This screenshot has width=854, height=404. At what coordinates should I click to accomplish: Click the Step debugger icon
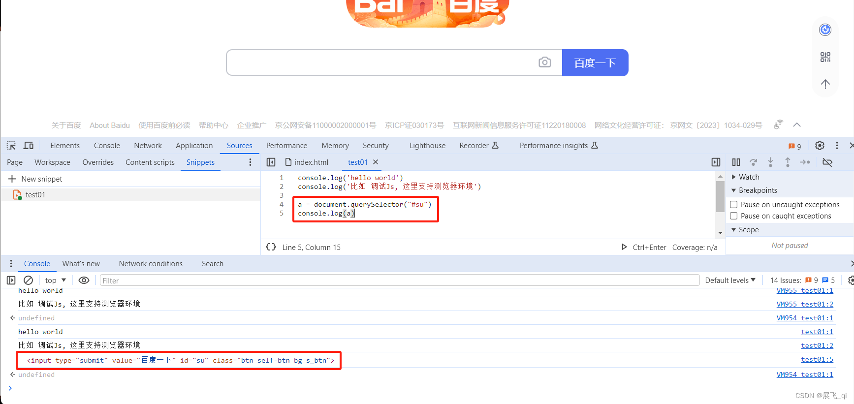pos(805,162)
